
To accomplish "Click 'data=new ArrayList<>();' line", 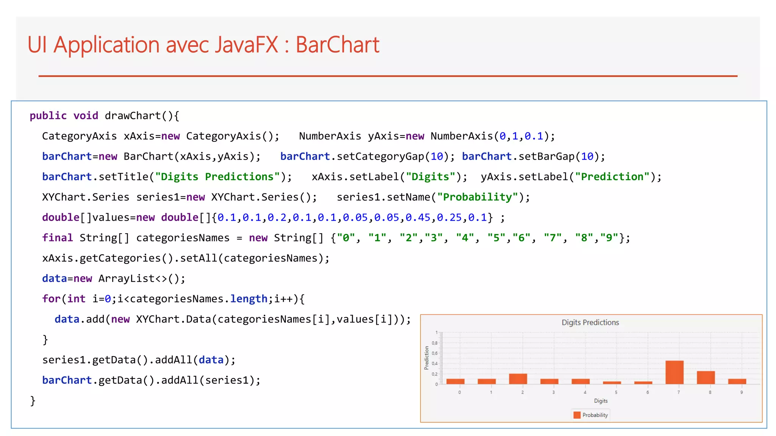I will coord(114,279).
